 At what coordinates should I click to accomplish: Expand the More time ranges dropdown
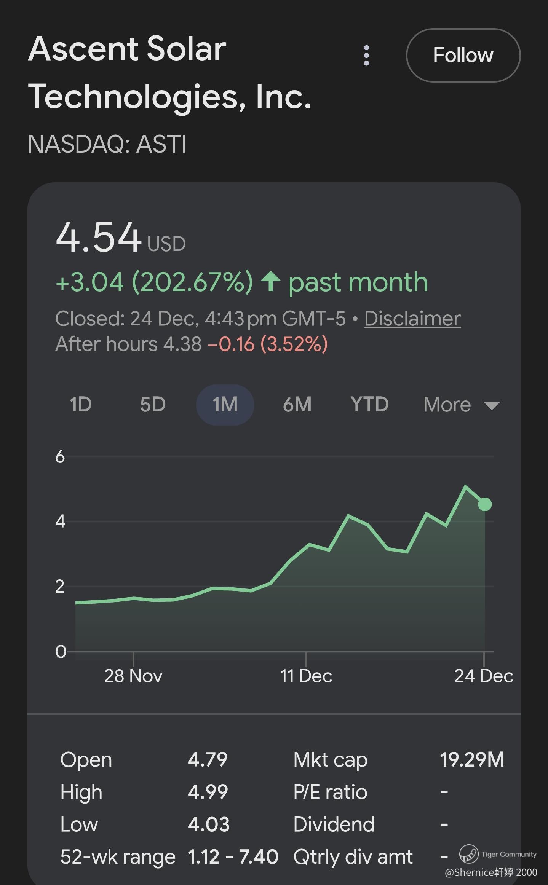click(447, 405)
